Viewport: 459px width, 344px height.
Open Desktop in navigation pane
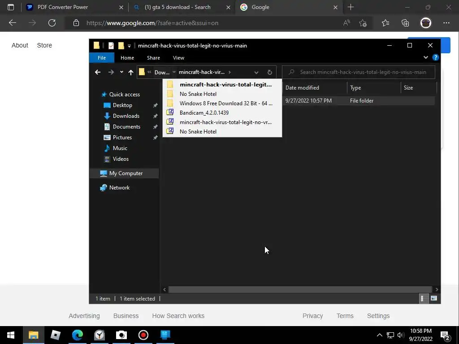[122, 105]
